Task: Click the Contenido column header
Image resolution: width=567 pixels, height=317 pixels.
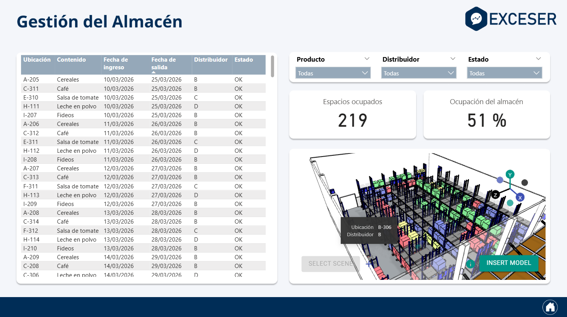Action: click(69, 60)
